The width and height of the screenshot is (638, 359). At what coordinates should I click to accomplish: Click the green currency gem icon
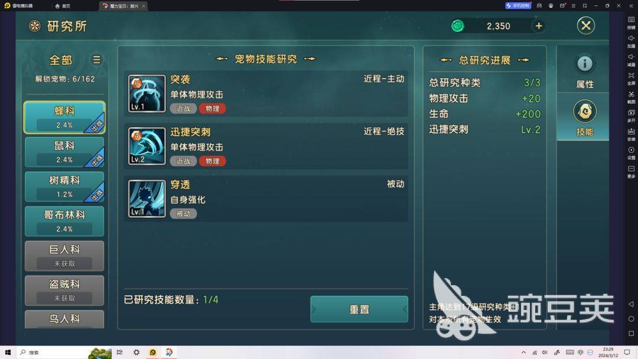tap(458, 26)
